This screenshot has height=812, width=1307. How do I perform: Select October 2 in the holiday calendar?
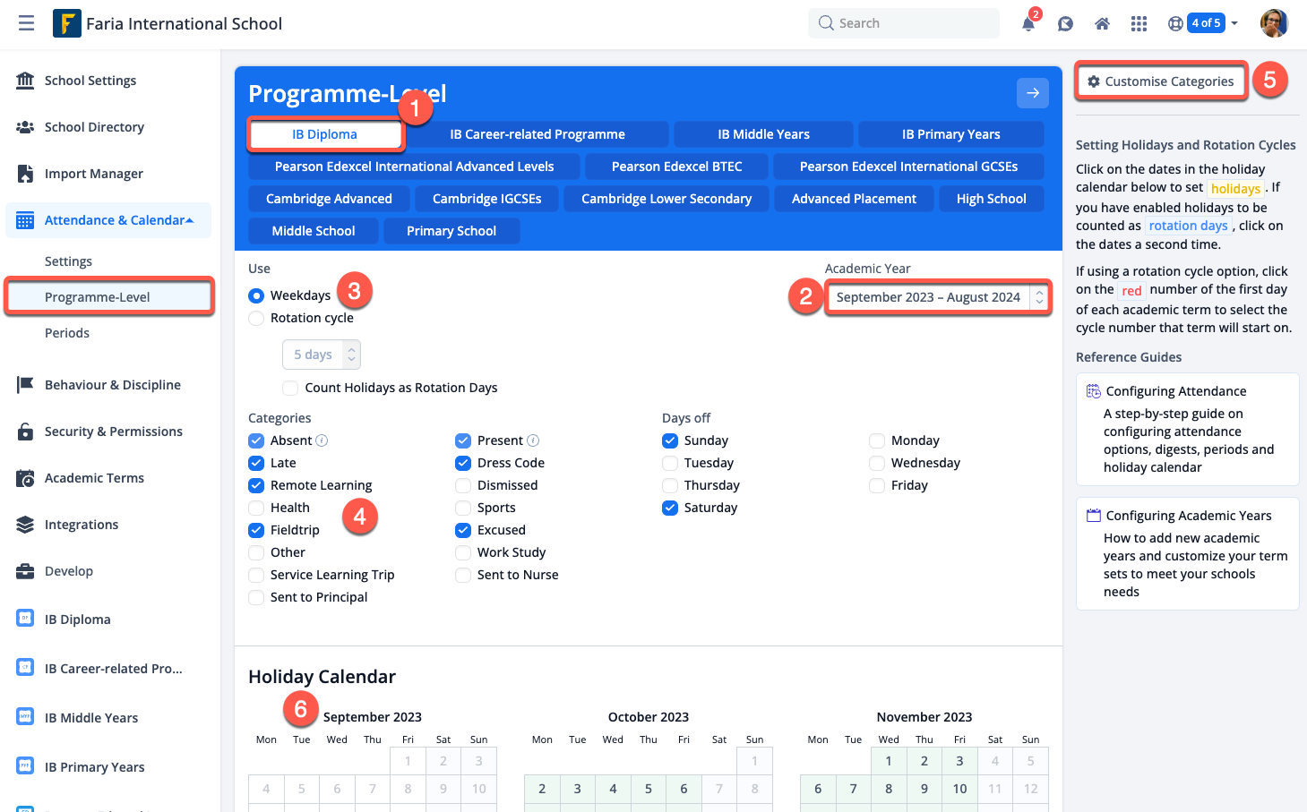(542, 789)
